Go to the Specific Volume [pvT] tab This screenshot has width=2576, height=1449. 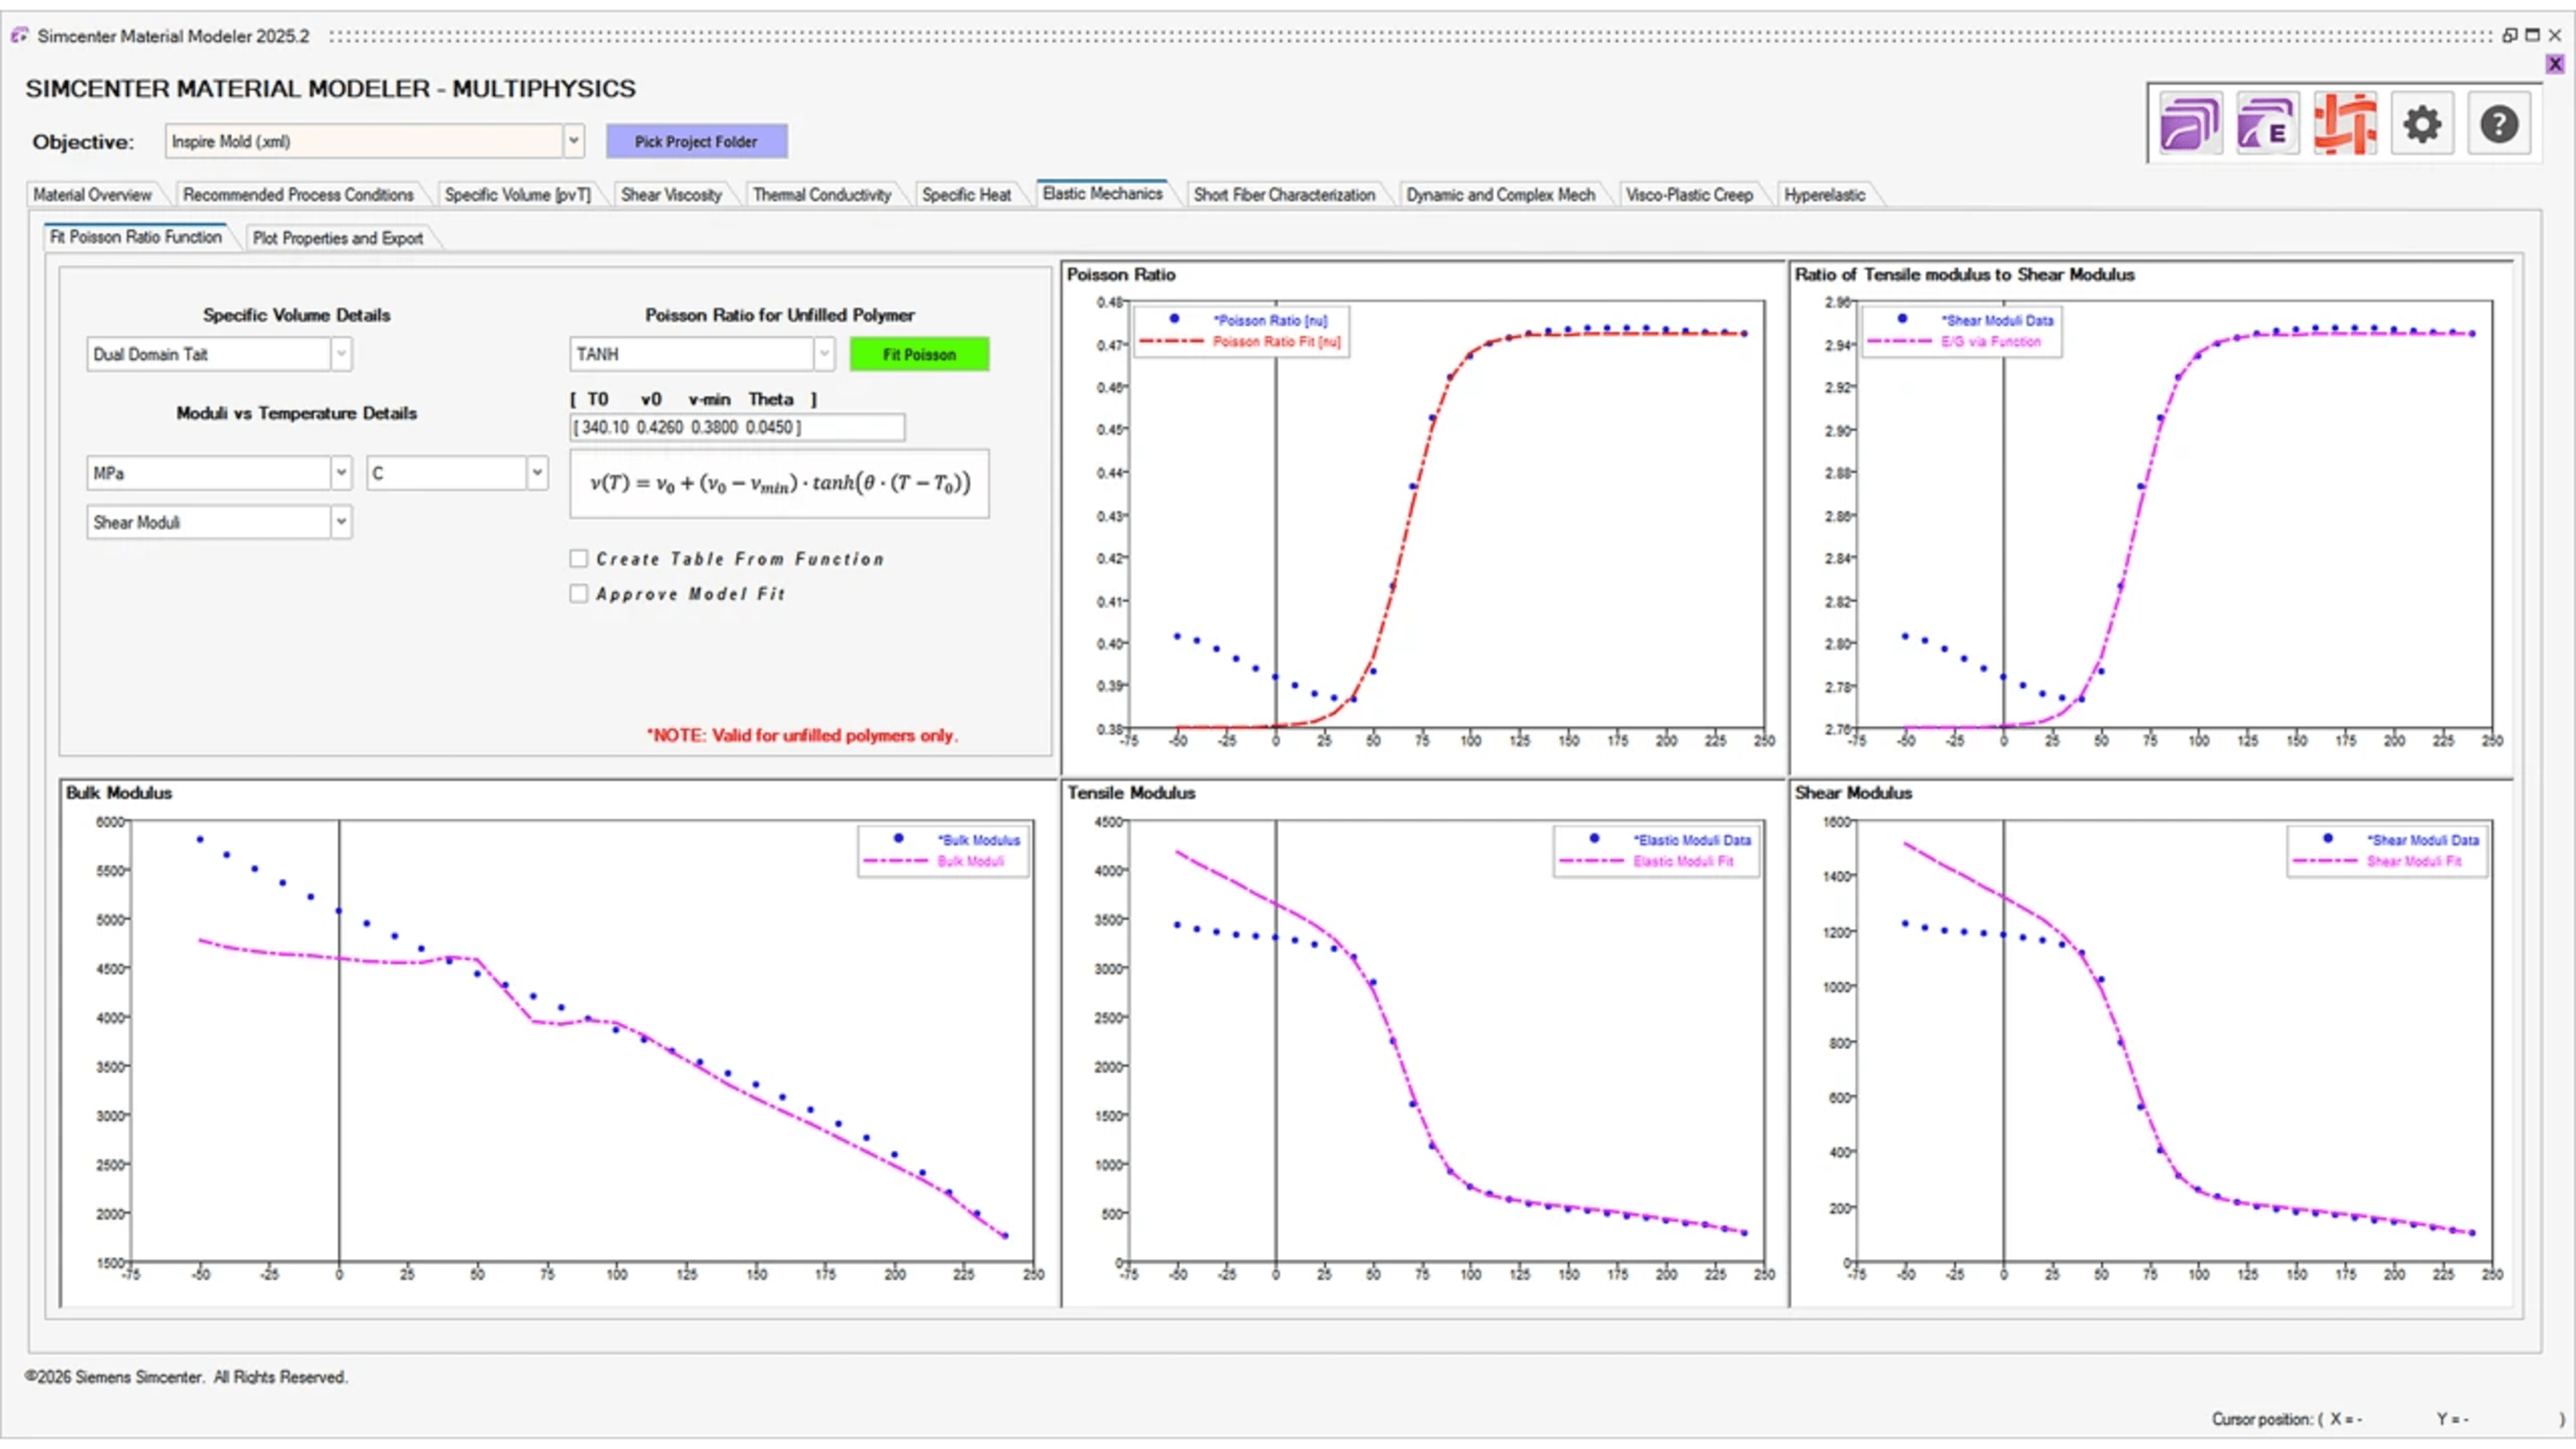click(518, 195)
